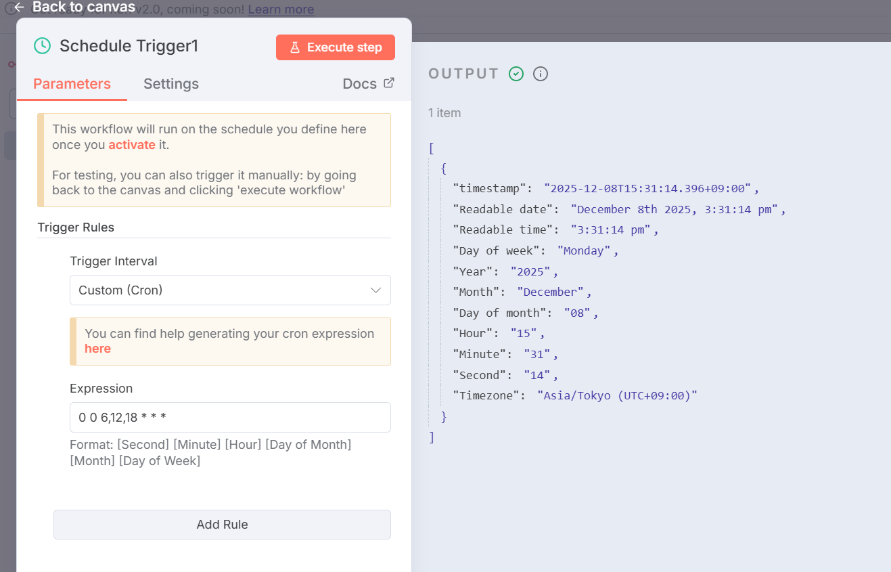Viewport: 891px width, 572px height.
Task: Click the Readable date value in output
Action: 675,210
